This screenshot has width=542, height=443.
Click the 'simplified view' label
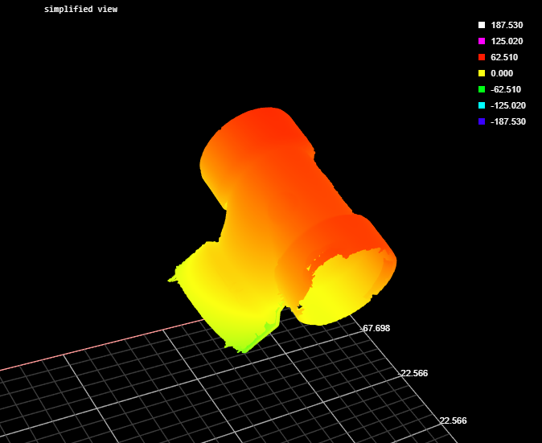81,9
